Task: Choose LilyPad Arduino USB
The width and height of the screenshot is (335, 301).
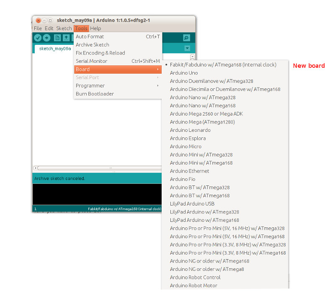Action: coord(225,203)
